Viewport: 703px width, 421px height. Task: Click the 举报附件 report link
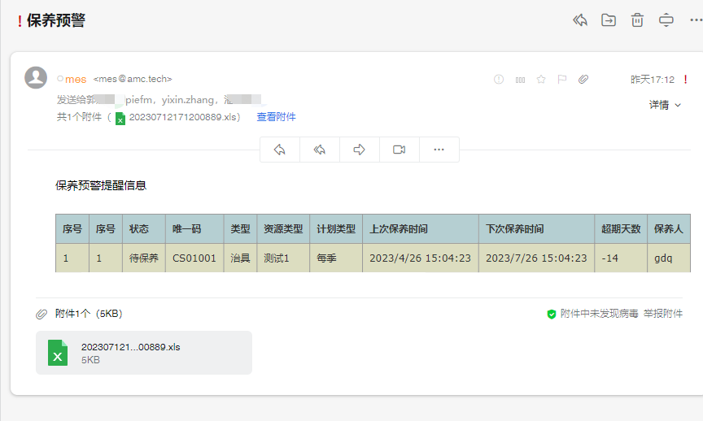pos(663,314)
